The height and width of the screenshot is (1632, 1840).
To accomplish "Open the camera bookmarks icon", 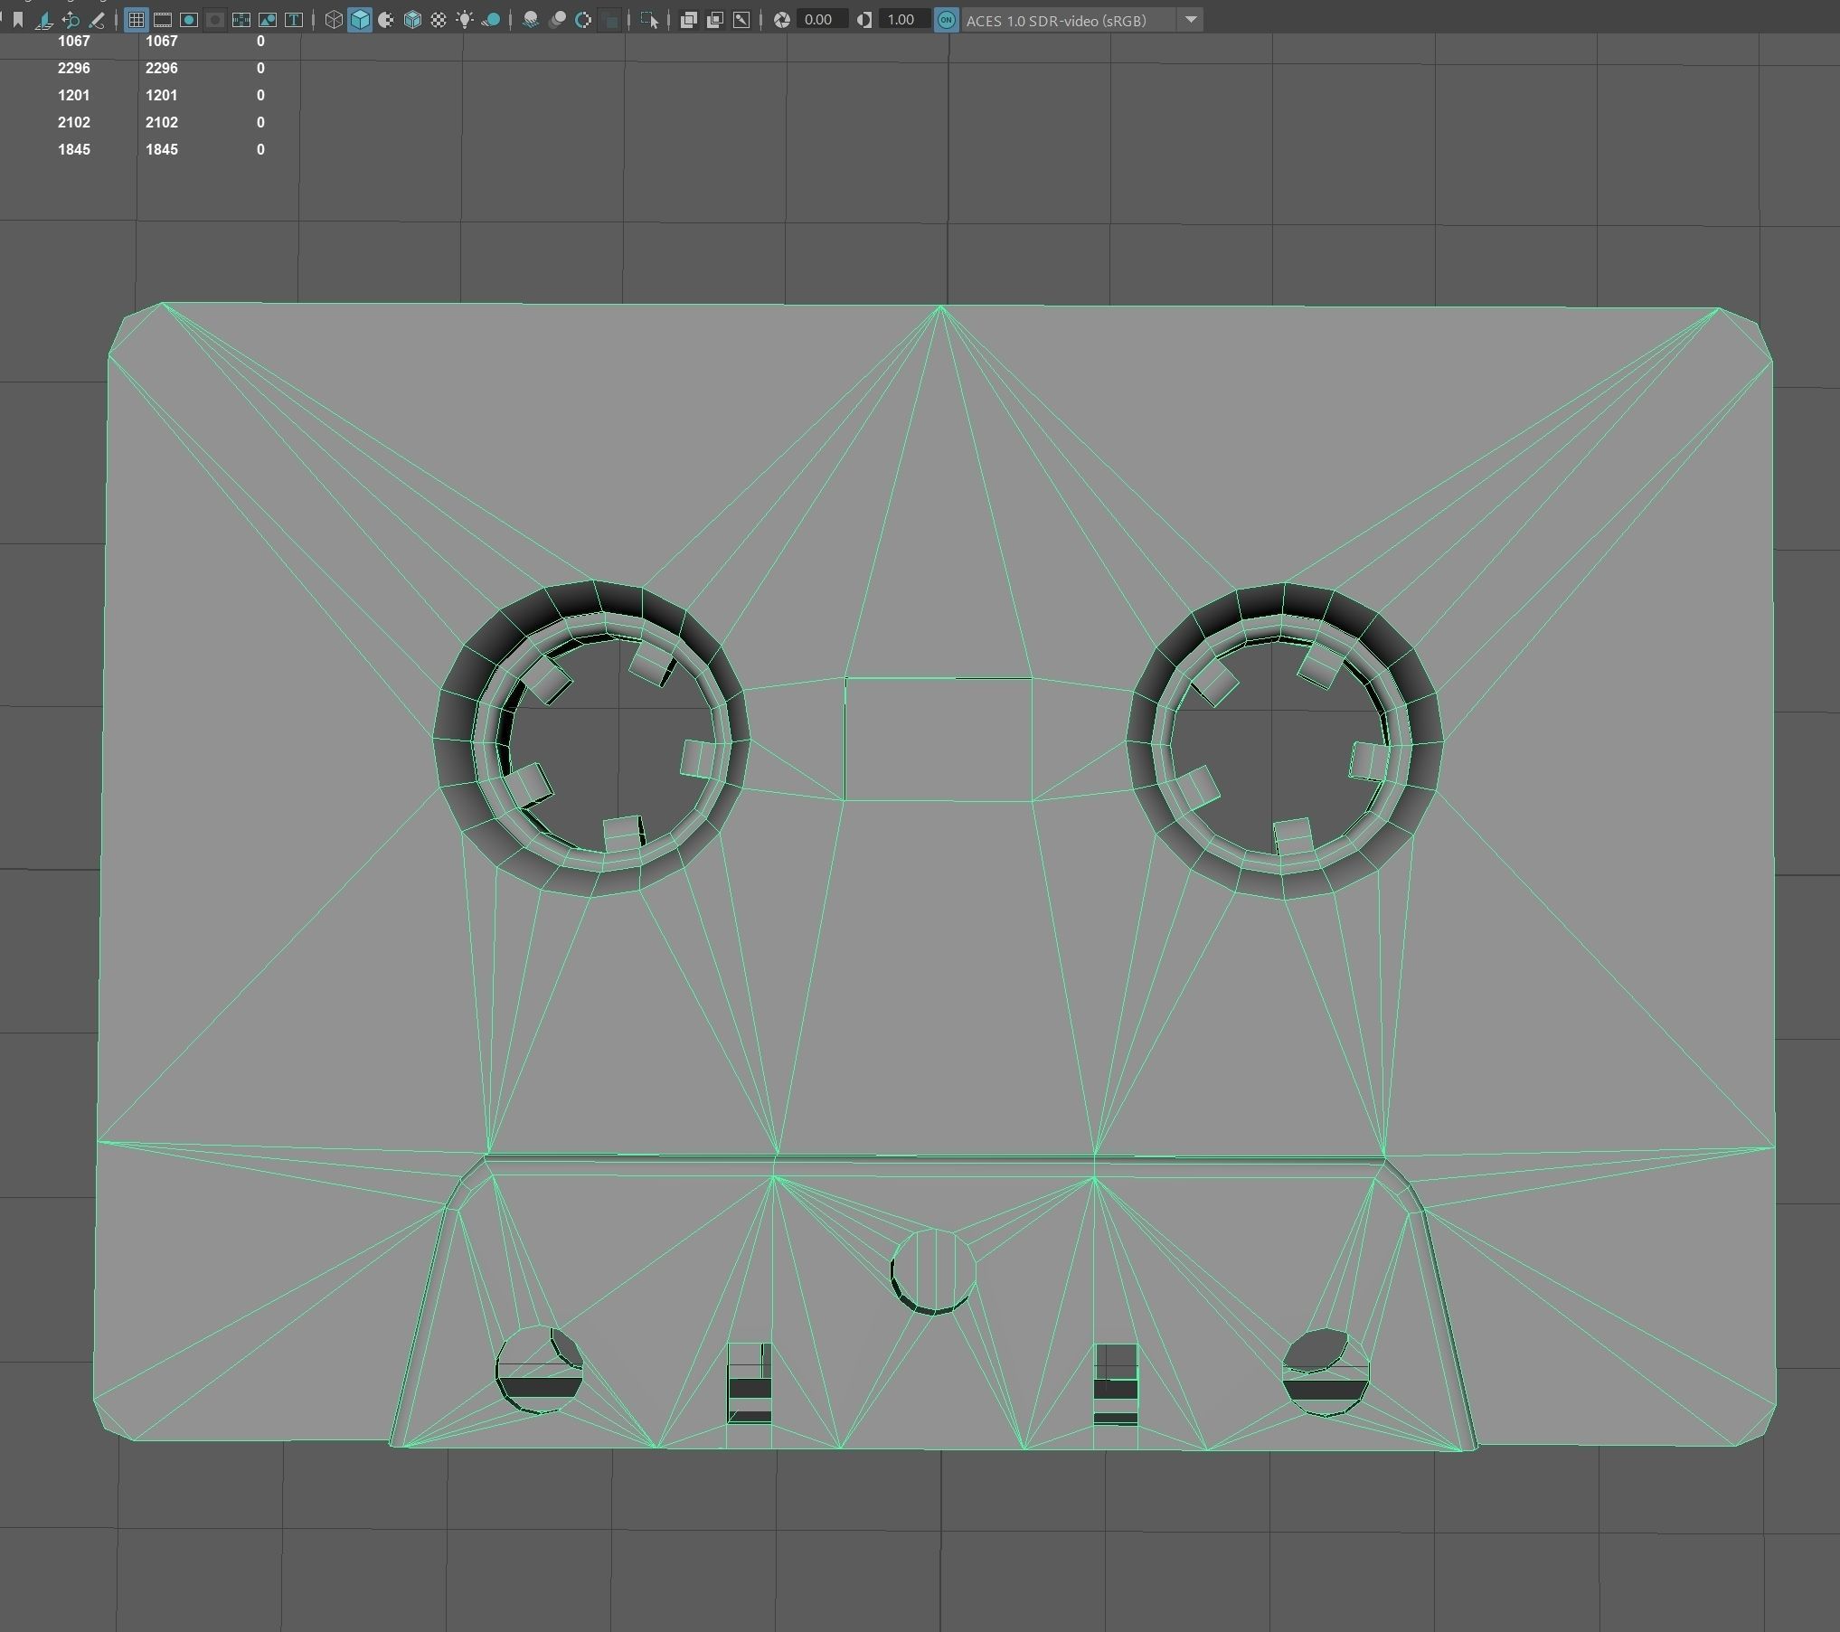I will point(18,19).
